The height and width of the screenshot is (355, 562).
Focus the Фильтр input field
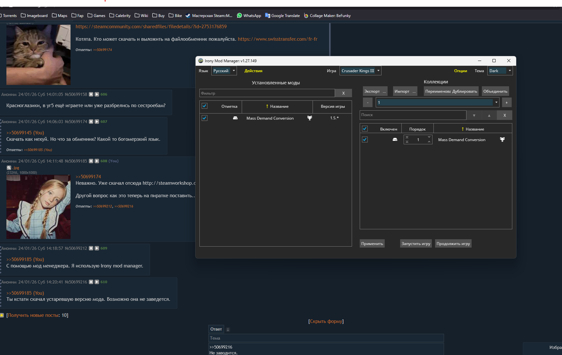(x=267, y=93)
